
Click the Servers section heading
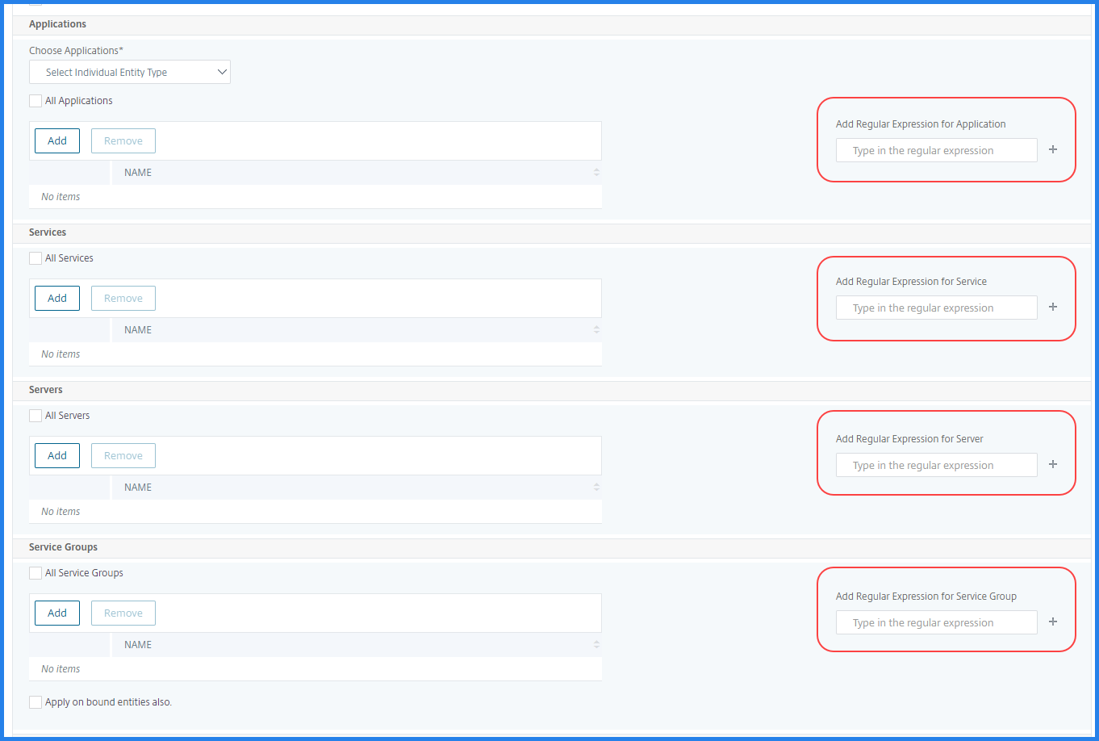click(x=46, y=389)
